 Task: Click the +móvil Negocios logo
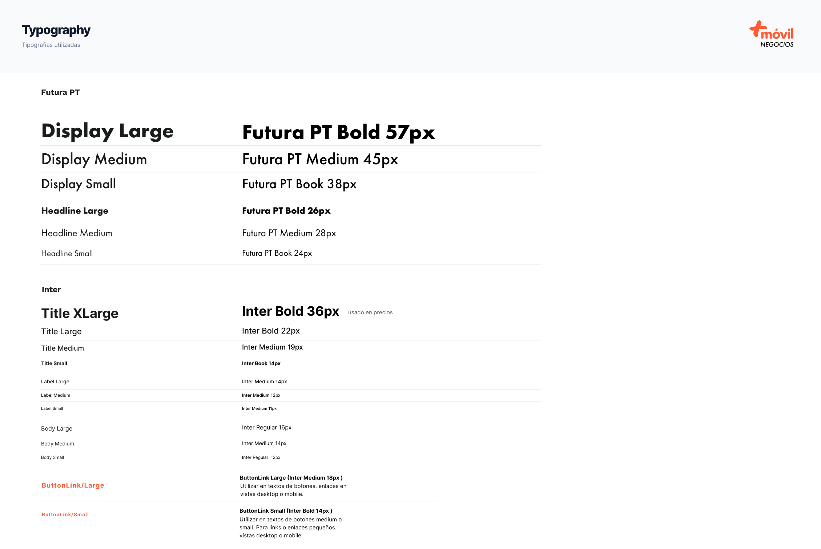772,35
